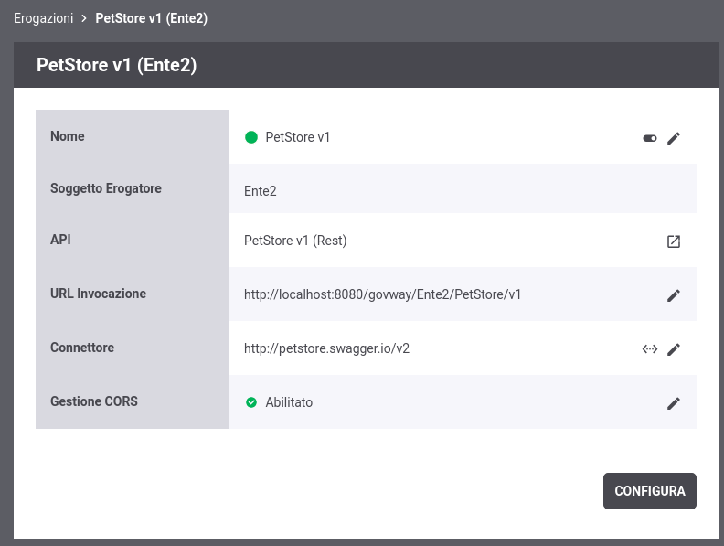The width and height of the screenshot is (724, 546).
Task: Click the Nome row label
Action: pos(68,136)
